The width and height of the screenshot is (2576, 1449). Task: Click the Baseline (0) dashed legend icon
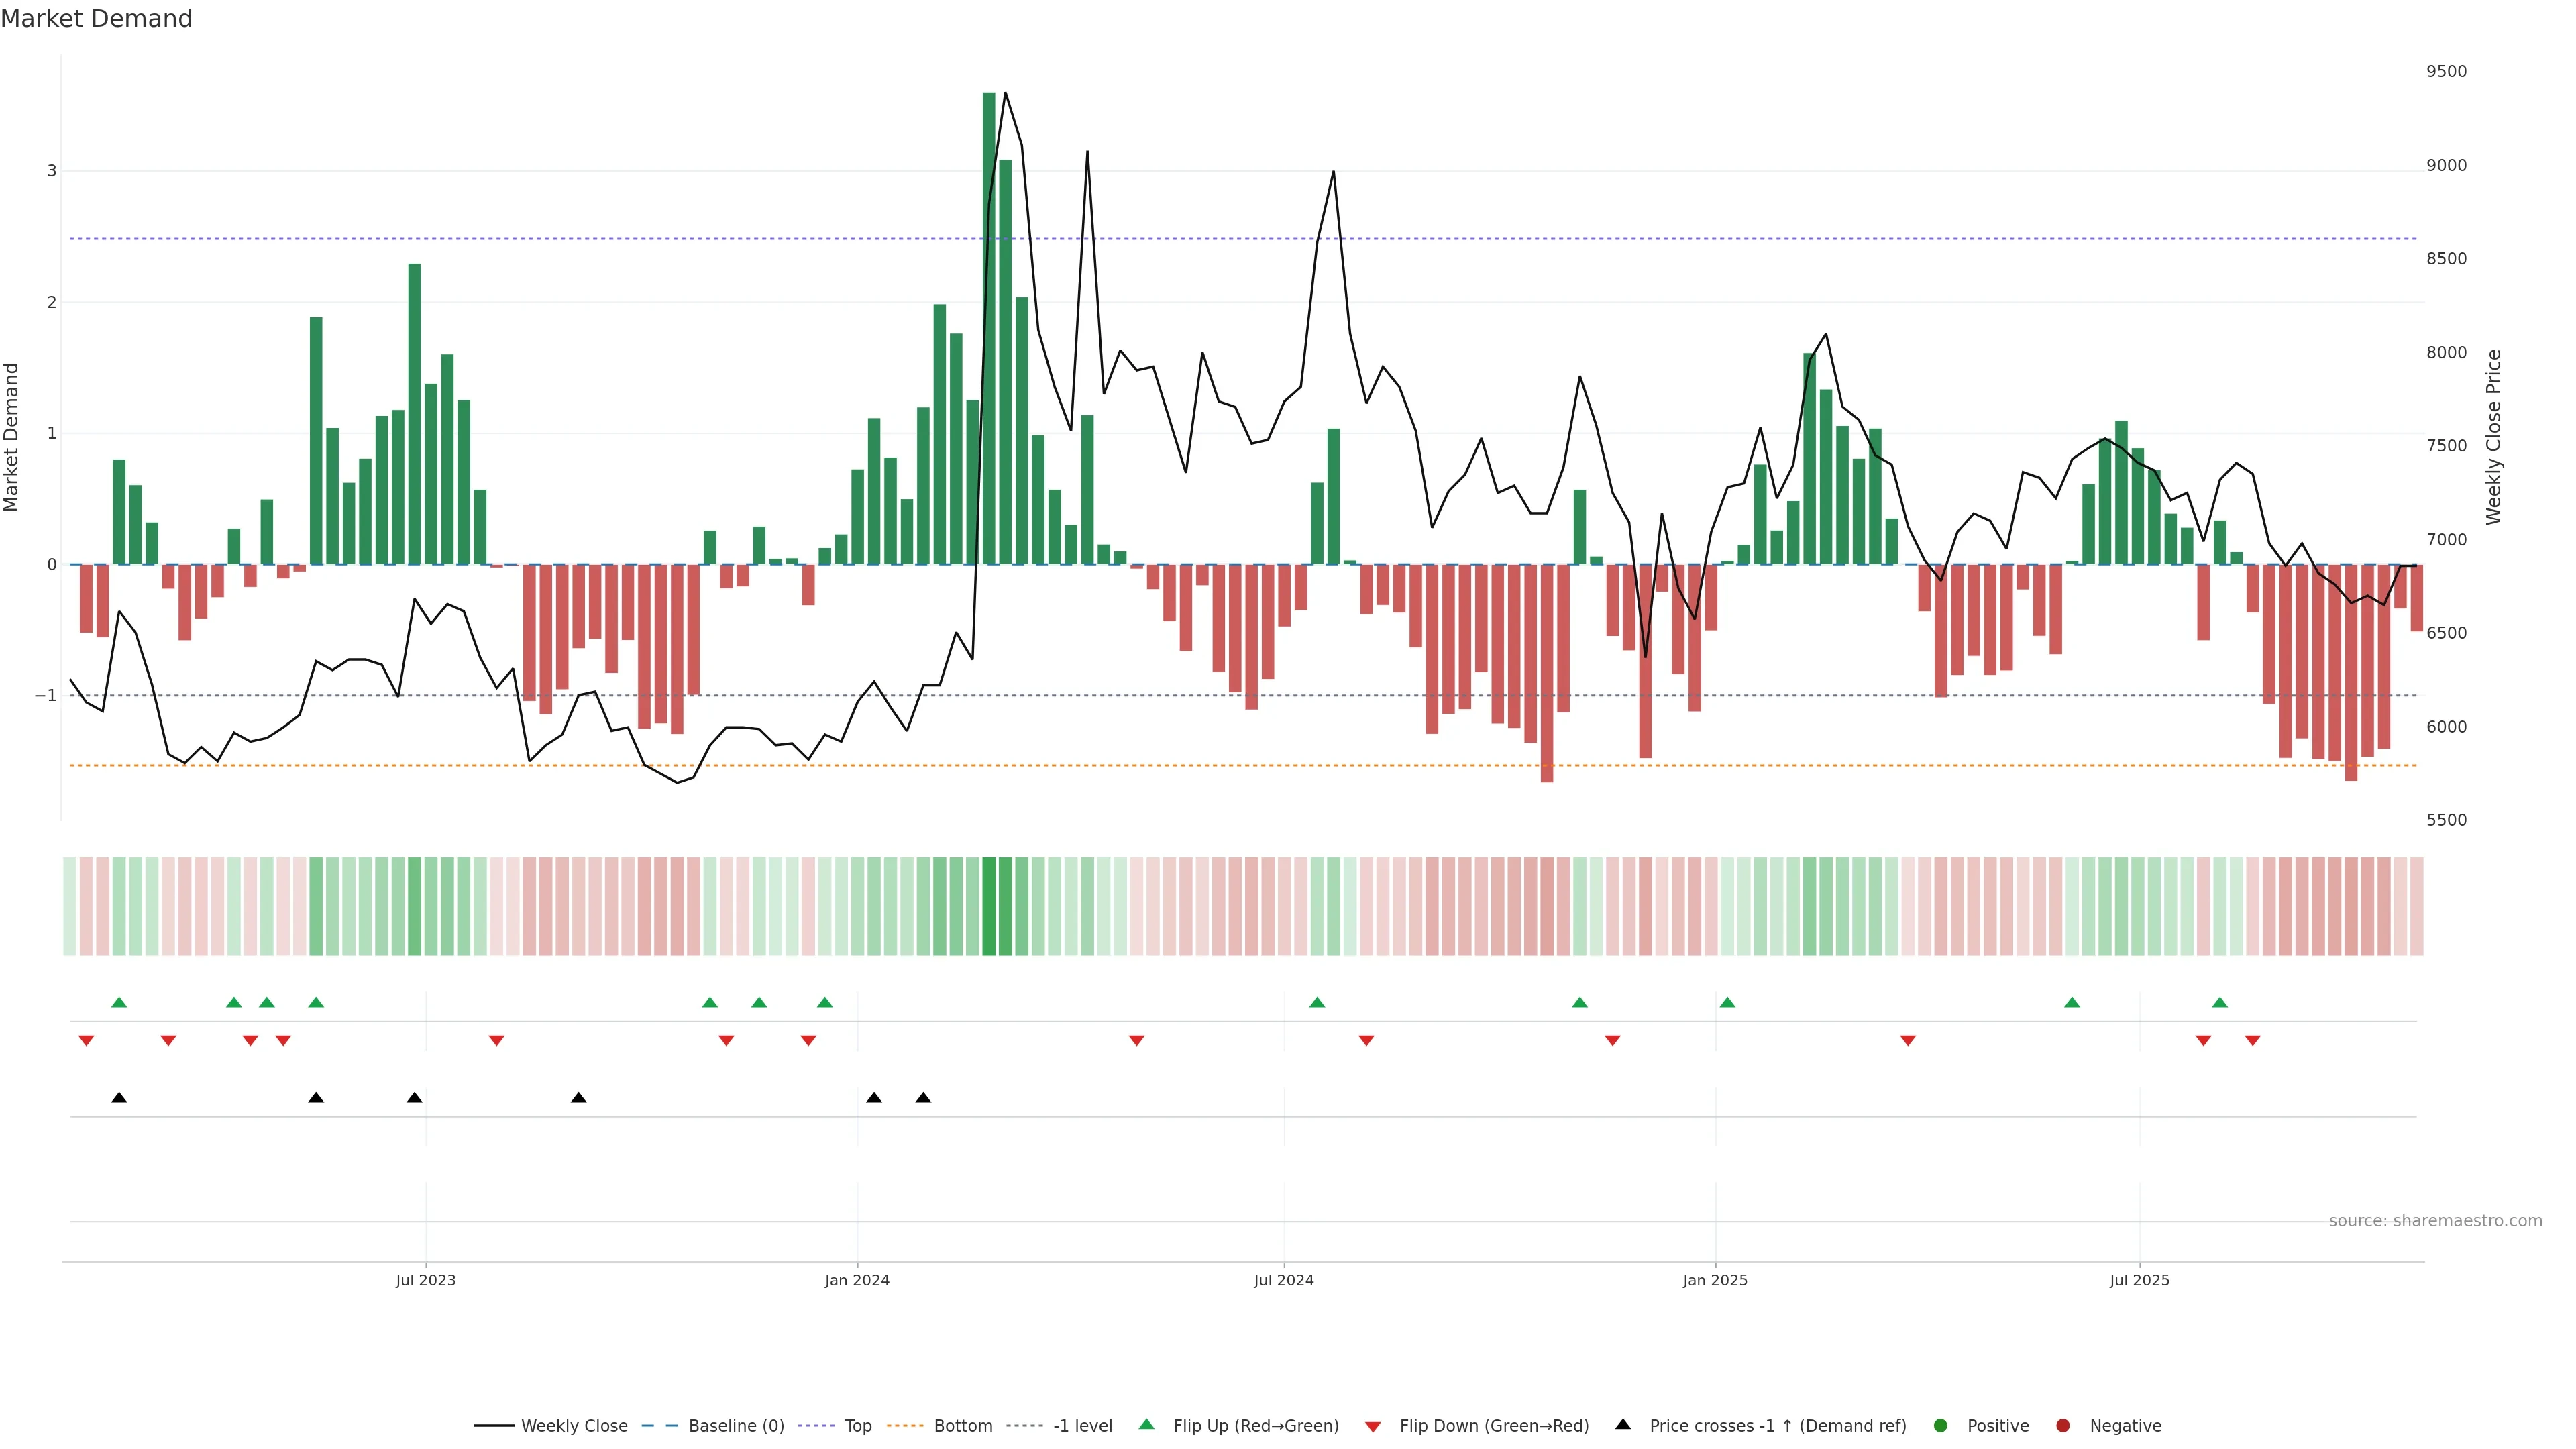(659, 1426)
